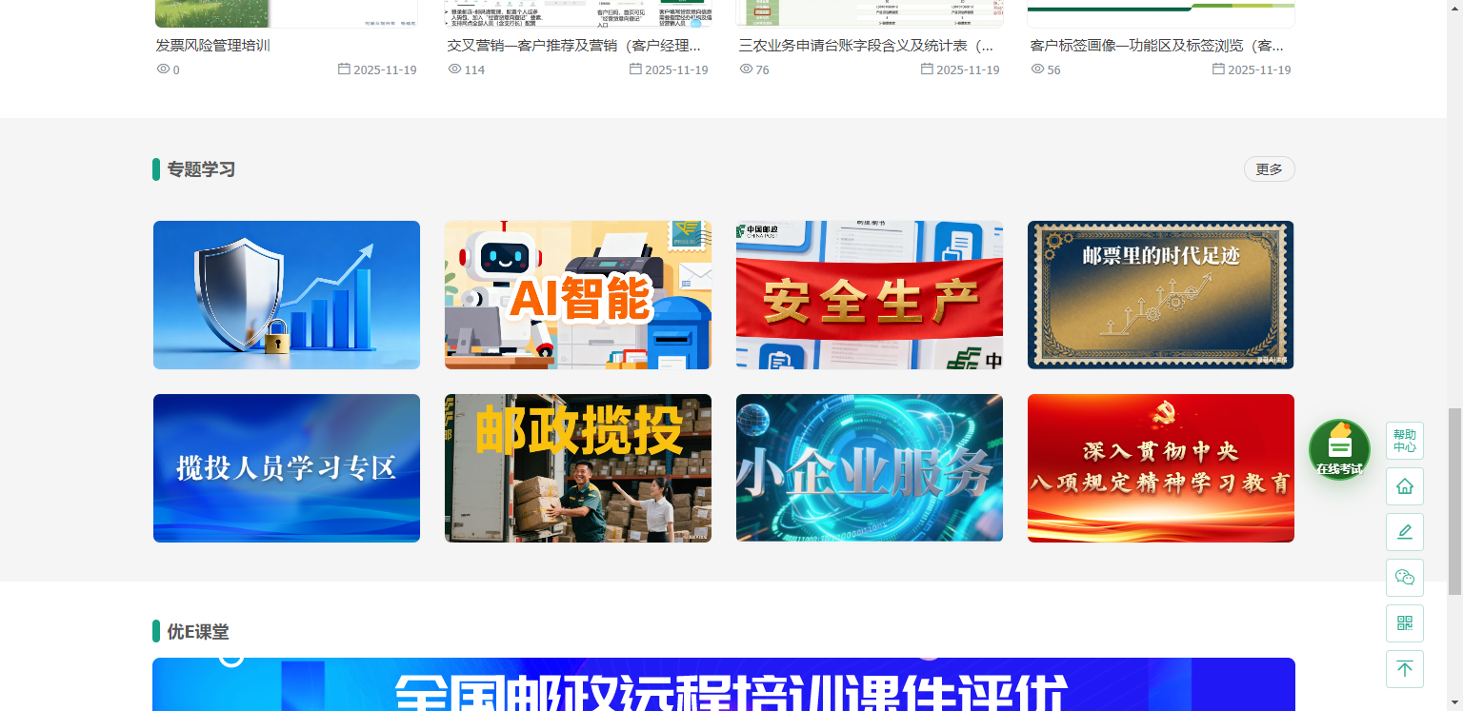Image resolution: width=1463 pixels, height=711 pixels.
Task: Click the 安全生产 banner tile
Action: [x=869, y=295]
